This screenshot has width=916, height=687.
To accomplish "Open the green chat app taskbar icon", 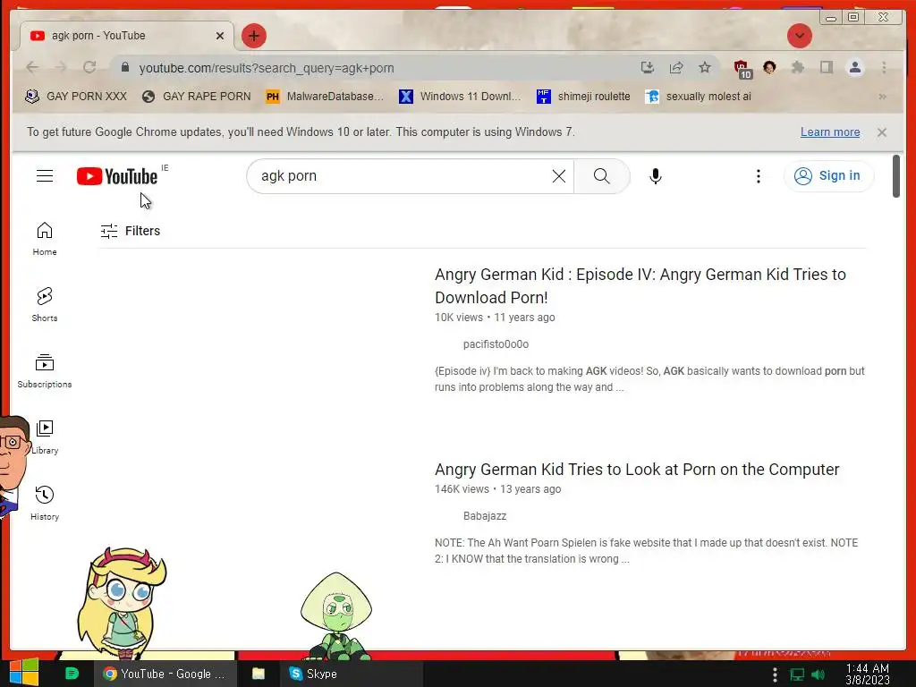I will point(72,674).
